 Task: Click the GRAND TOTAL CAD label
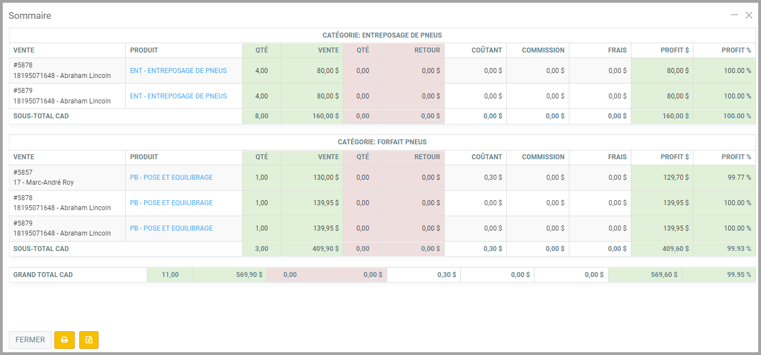point(43,275)
